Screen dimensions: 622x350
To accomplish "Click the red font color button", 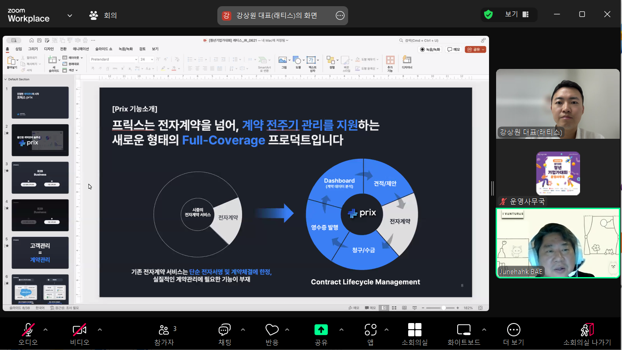I will click(x=174, y=68).
